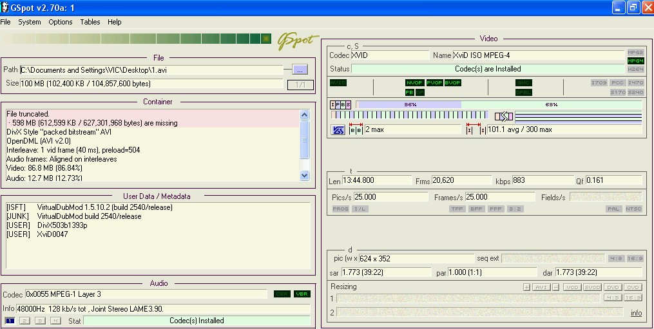Click the PB packed bitstream indicator
This screenshot has height=329, width=654.
point(409,92)
